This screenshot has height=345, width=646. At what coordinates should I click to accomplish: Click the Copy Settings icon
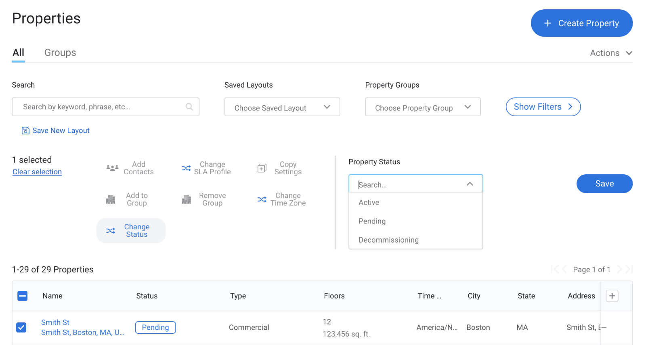point(262,168)
